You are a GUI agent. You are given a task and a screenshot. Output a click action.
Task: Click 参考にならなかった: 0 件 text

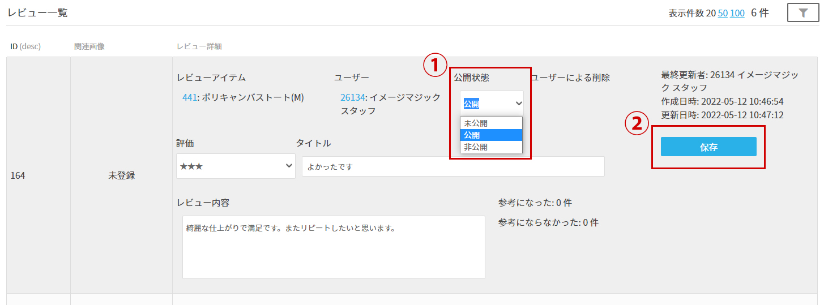548,222
